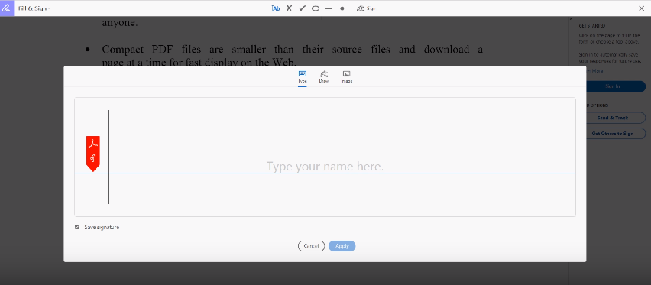
Task: Collapse the right panel arrow
Action: pyautogui.click(x=571, y=19)
